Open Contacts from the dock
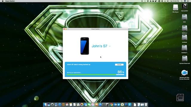The height and width of the screenshot is (107, 191). click(x=63, y=104)
